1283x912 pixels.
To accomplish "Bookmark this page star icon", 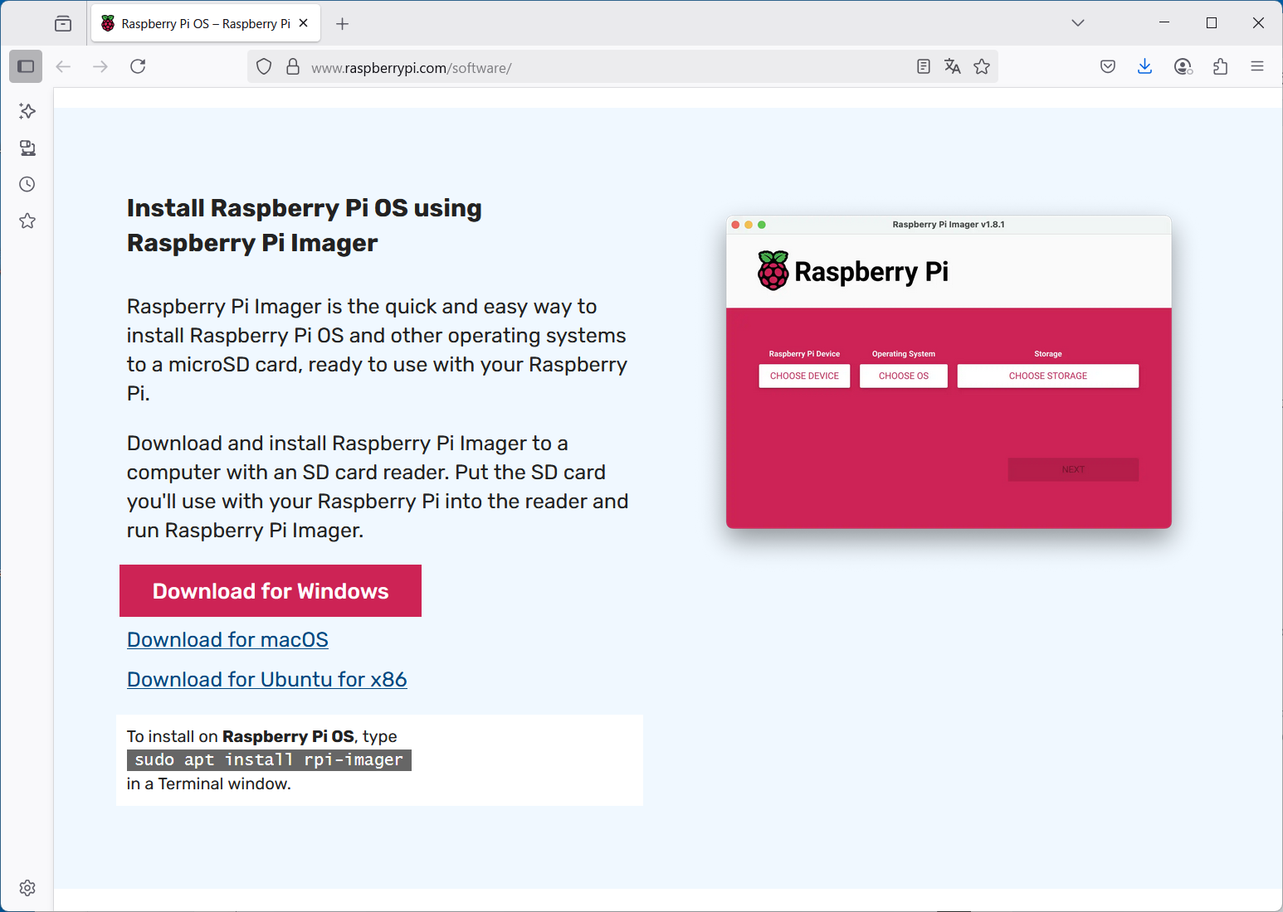I will coord(982,66).
